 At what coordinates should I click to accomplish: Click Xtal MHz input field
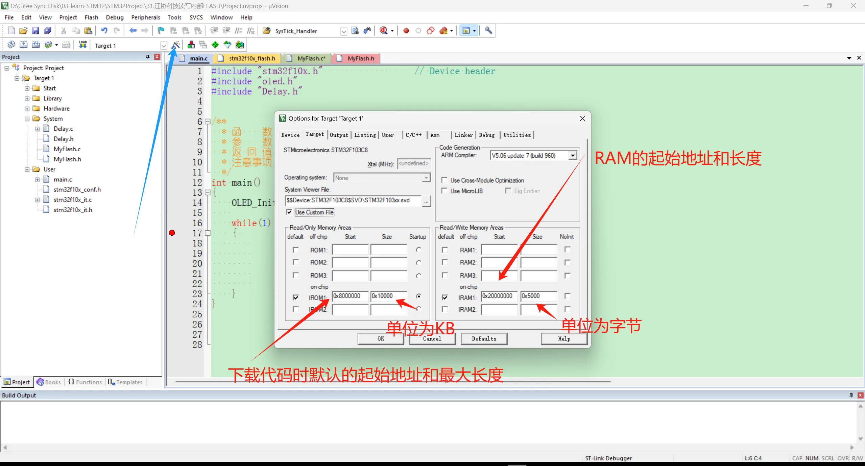414,164
